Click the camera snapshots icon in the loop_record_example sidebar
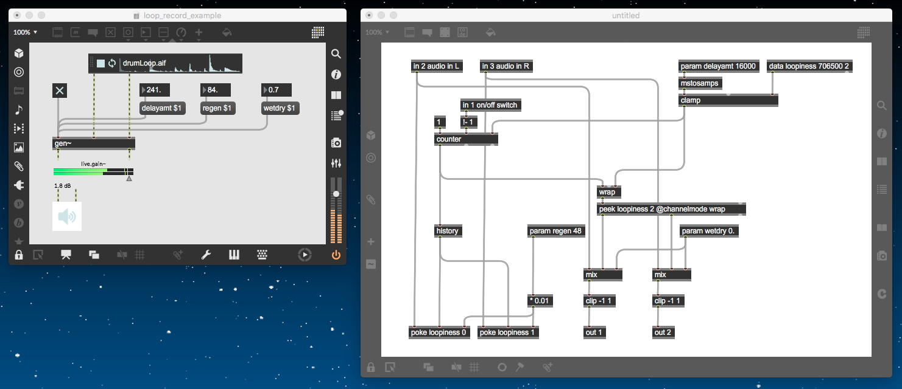Screen dimensions: 902x389 click(x=336, y=142)
